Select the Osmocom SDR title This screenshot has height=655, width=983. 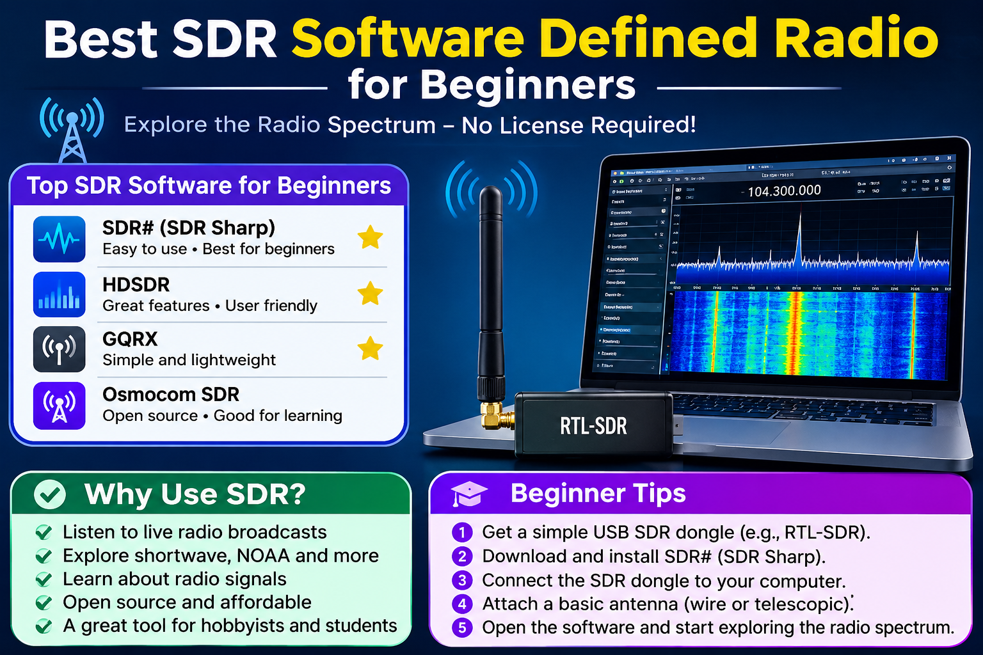tap(171, 394)
